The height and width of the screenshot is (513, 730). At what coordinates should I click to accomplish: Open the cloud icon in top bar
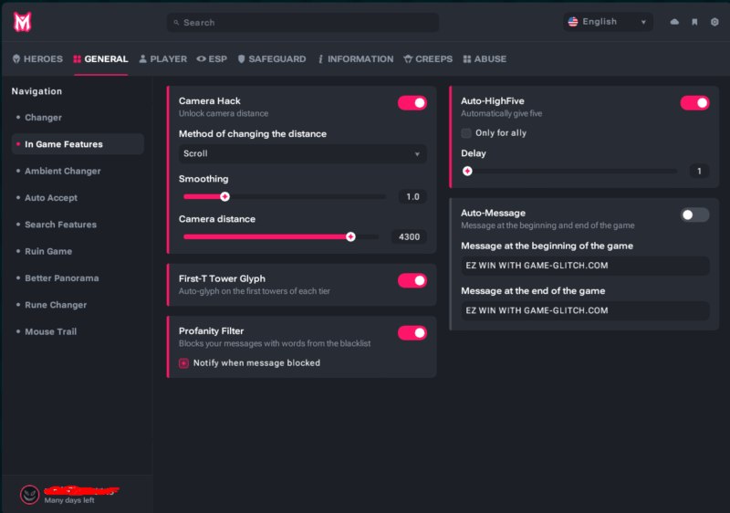[x=674, y=22]
